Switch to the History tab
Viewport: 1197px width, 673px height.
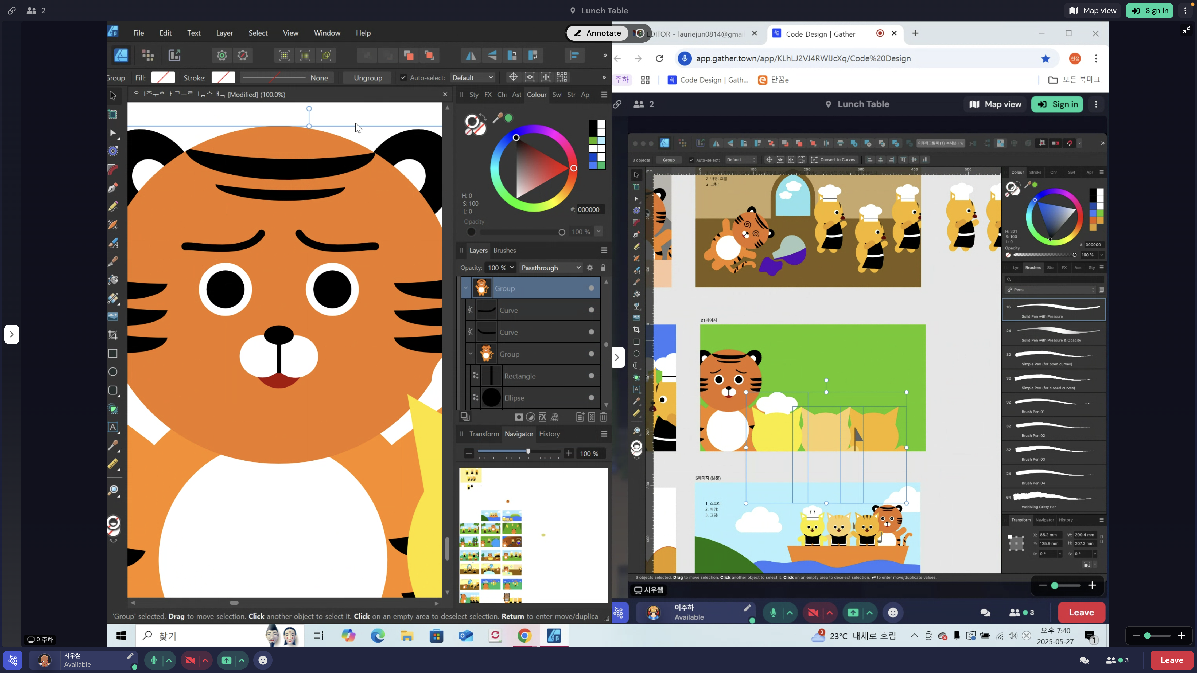pos(549,434)
